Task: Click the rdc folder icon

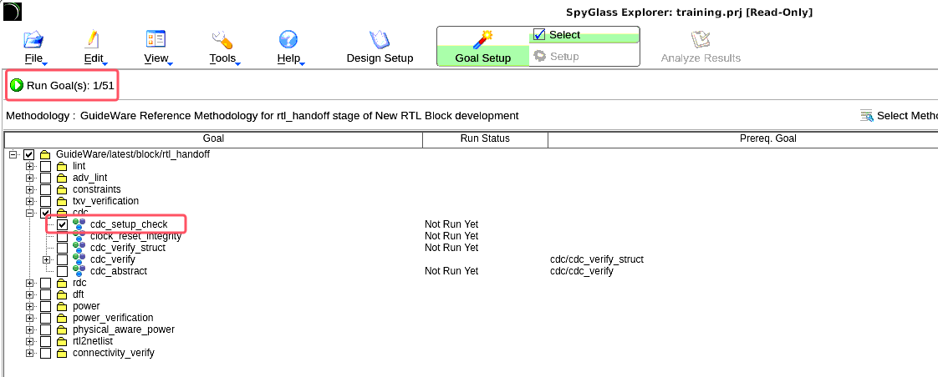Action: [x=62, y=283]
